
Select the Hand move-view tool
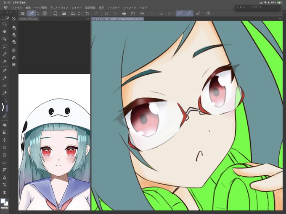tap(4, 31)
